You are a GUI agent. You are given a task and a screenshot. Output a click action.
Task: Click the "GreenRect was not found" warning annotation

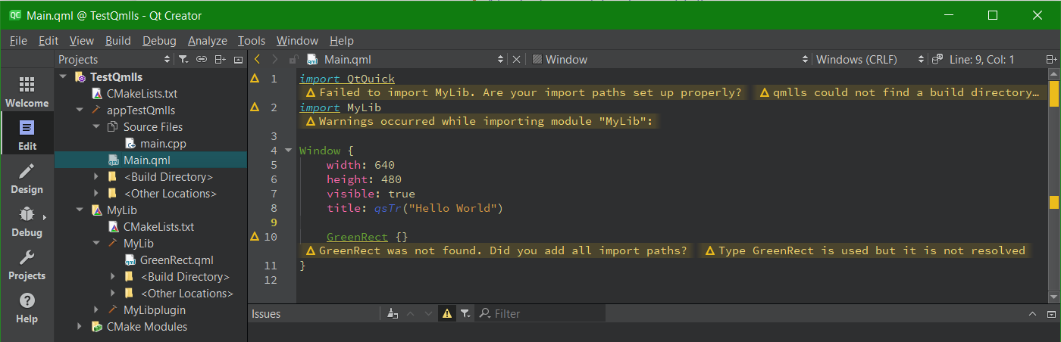click(x=497, y=250)
